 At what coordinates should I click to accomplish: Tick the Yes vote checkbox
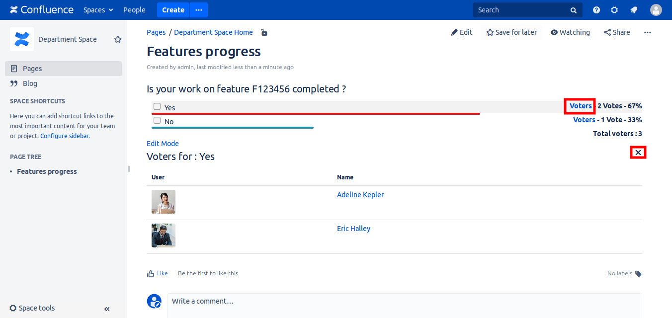(x=157, y=106)
